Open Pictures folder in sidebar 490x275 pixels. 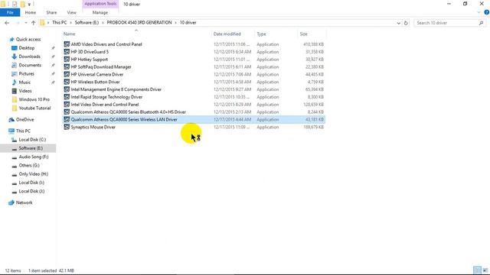tap(26, 74)
